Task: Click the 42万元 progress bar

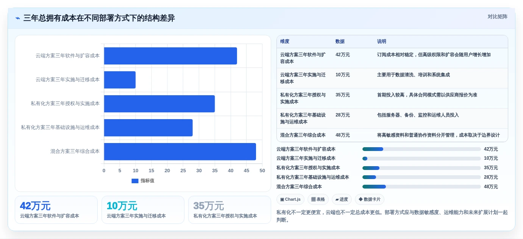Action: [422, 149]
